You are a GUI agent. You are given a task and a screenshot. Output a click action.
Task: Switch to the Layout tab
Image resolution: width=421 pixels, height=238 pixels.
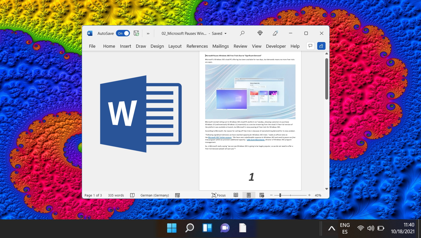click(175, 46)
